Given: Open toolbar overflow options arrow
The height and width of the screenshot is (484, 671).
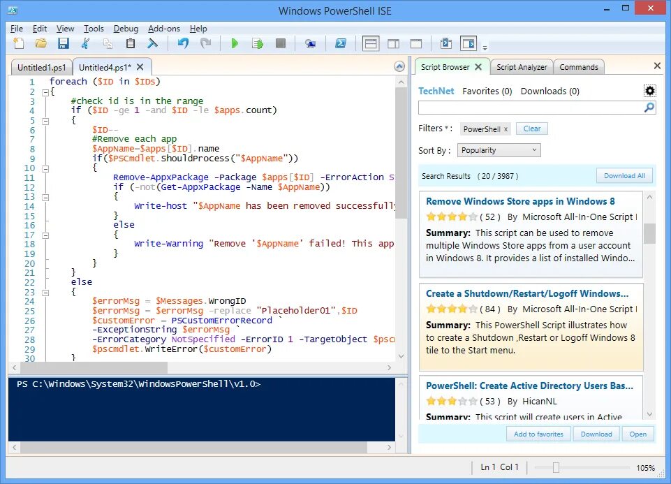Looking at the screenshot, I should point(485,47).
